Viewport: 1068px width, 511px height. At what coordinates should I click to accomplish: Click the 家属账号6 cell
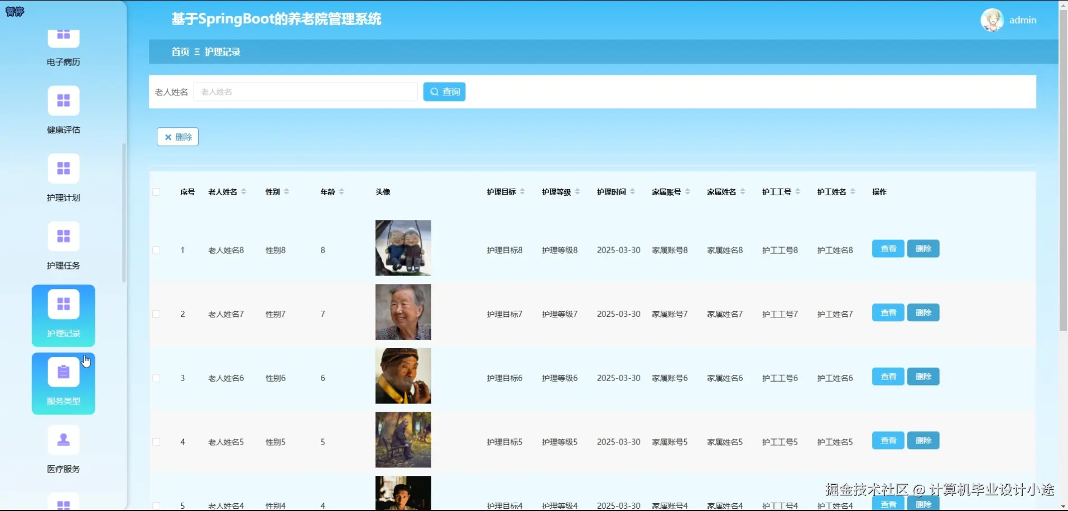point(670,378)
